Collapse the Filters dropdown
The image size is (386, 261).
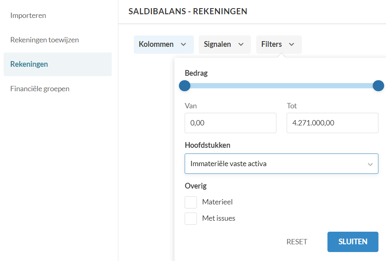click(x=279, y=44)
